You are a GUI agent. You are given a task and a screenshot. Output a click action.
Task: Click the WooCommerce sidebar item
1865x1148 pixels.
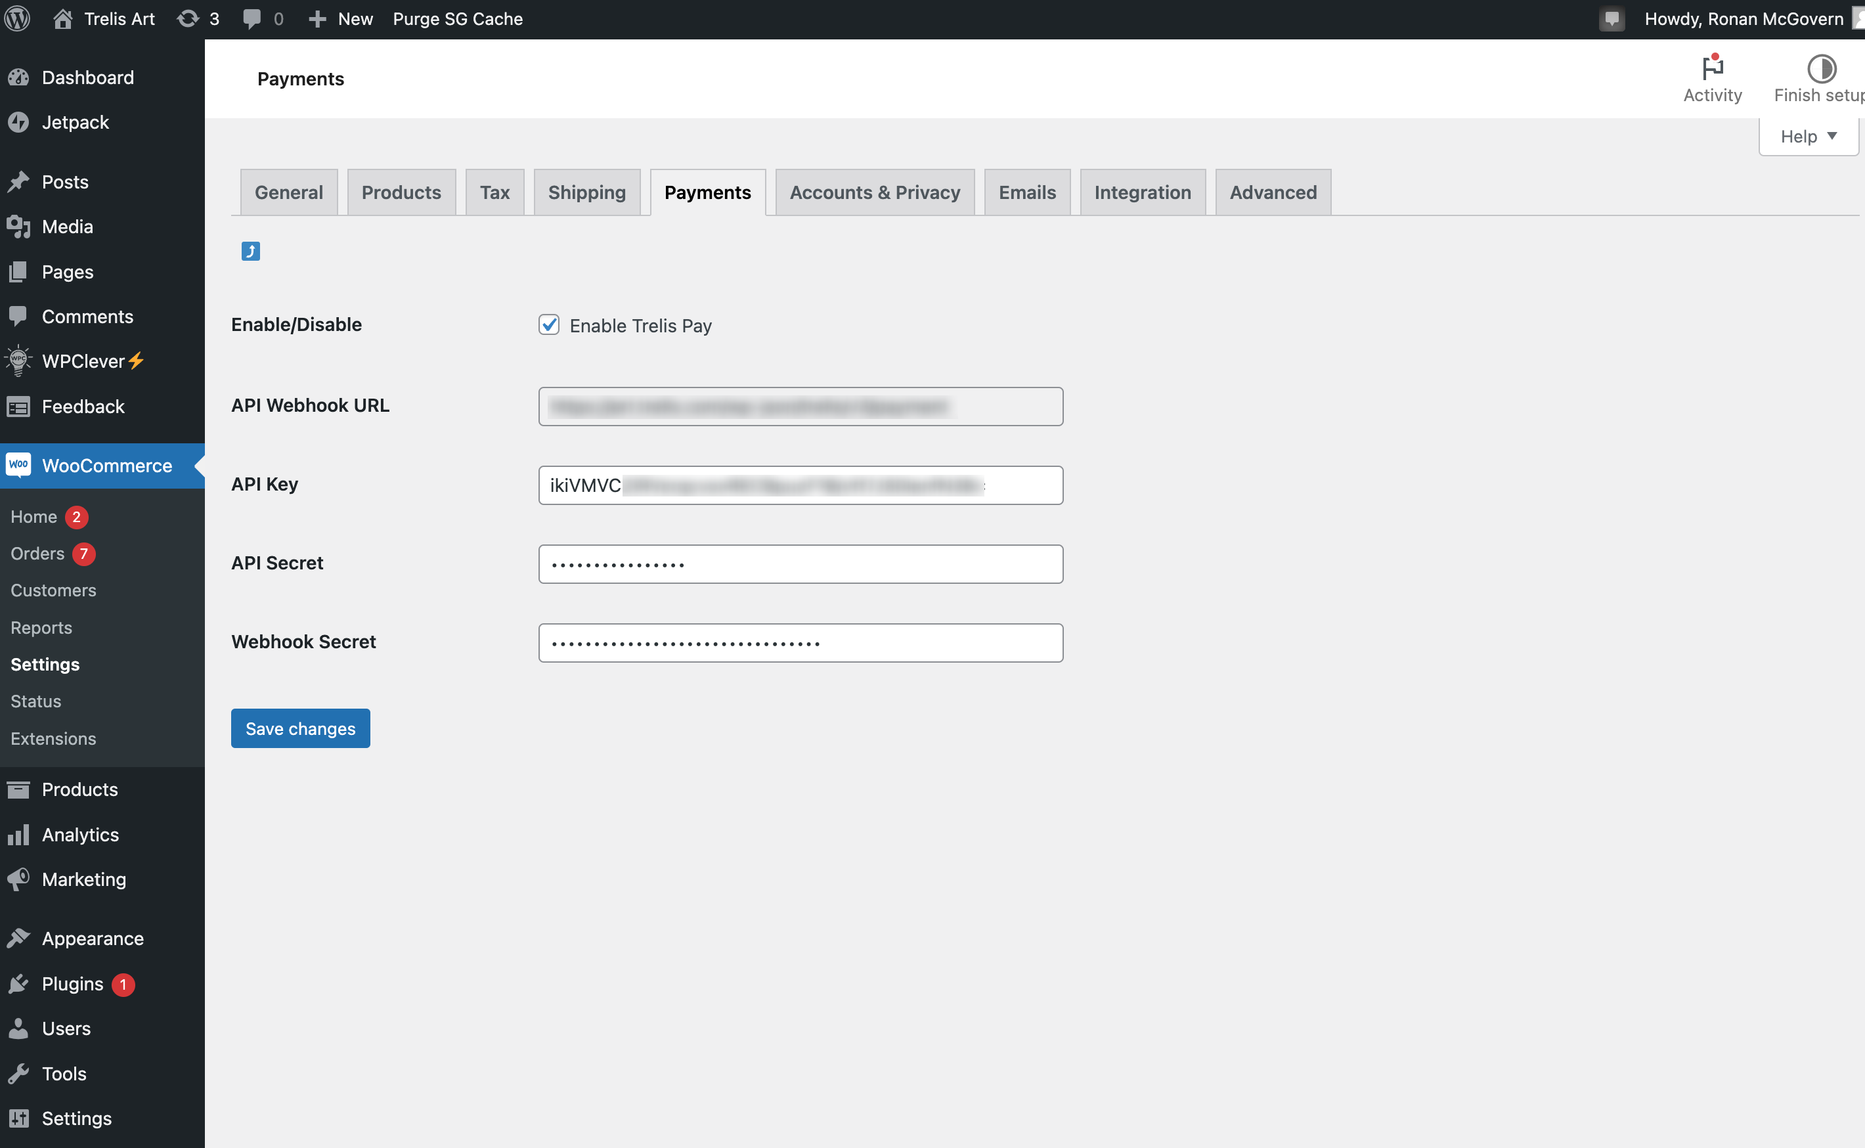(x=102, y=466)
